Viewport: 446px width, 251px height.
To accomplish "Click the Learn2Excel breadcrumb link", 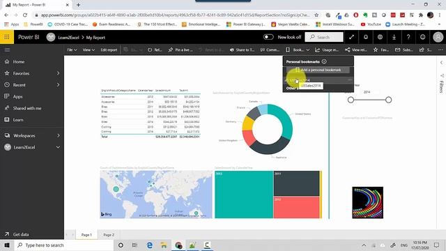I will click(68, 37).
